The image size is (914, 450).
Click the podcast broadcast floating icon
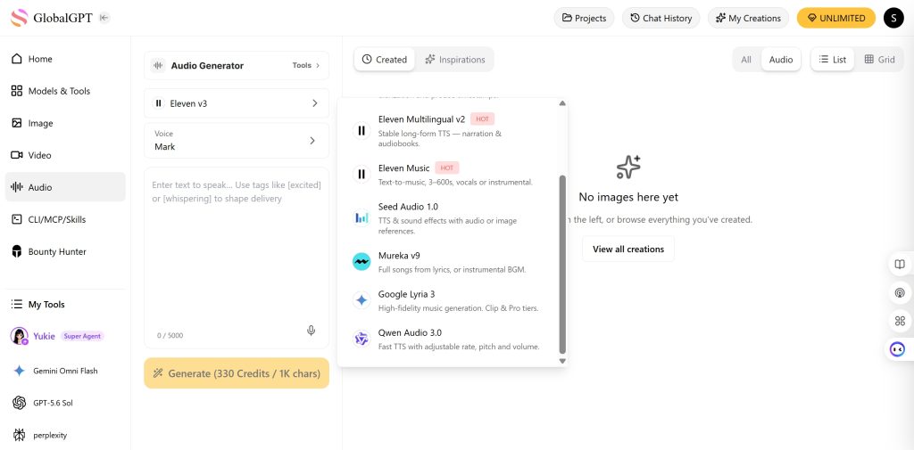[900, 292]
